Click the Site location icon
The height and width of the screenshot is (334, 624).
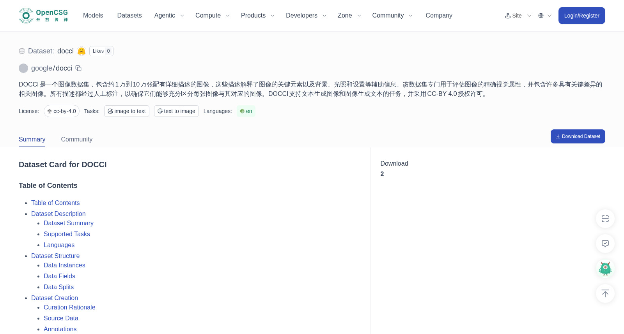pos(508,16)
